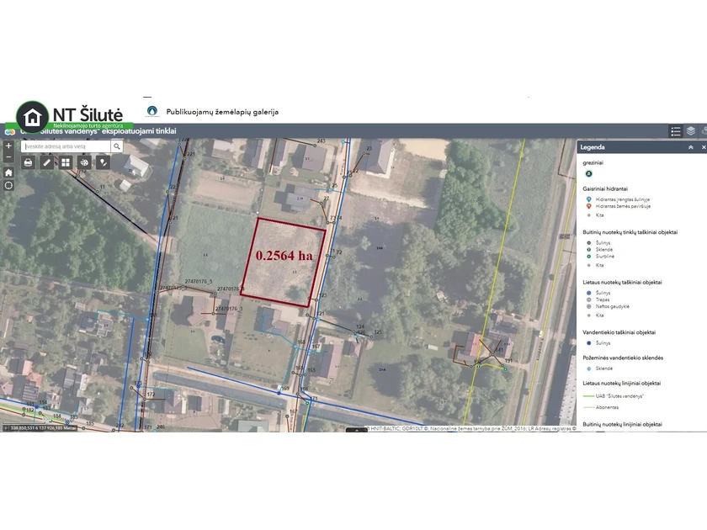The width and height of the screenshot is (707, 530).
Task: Click the address search input field
Action: 66,146
